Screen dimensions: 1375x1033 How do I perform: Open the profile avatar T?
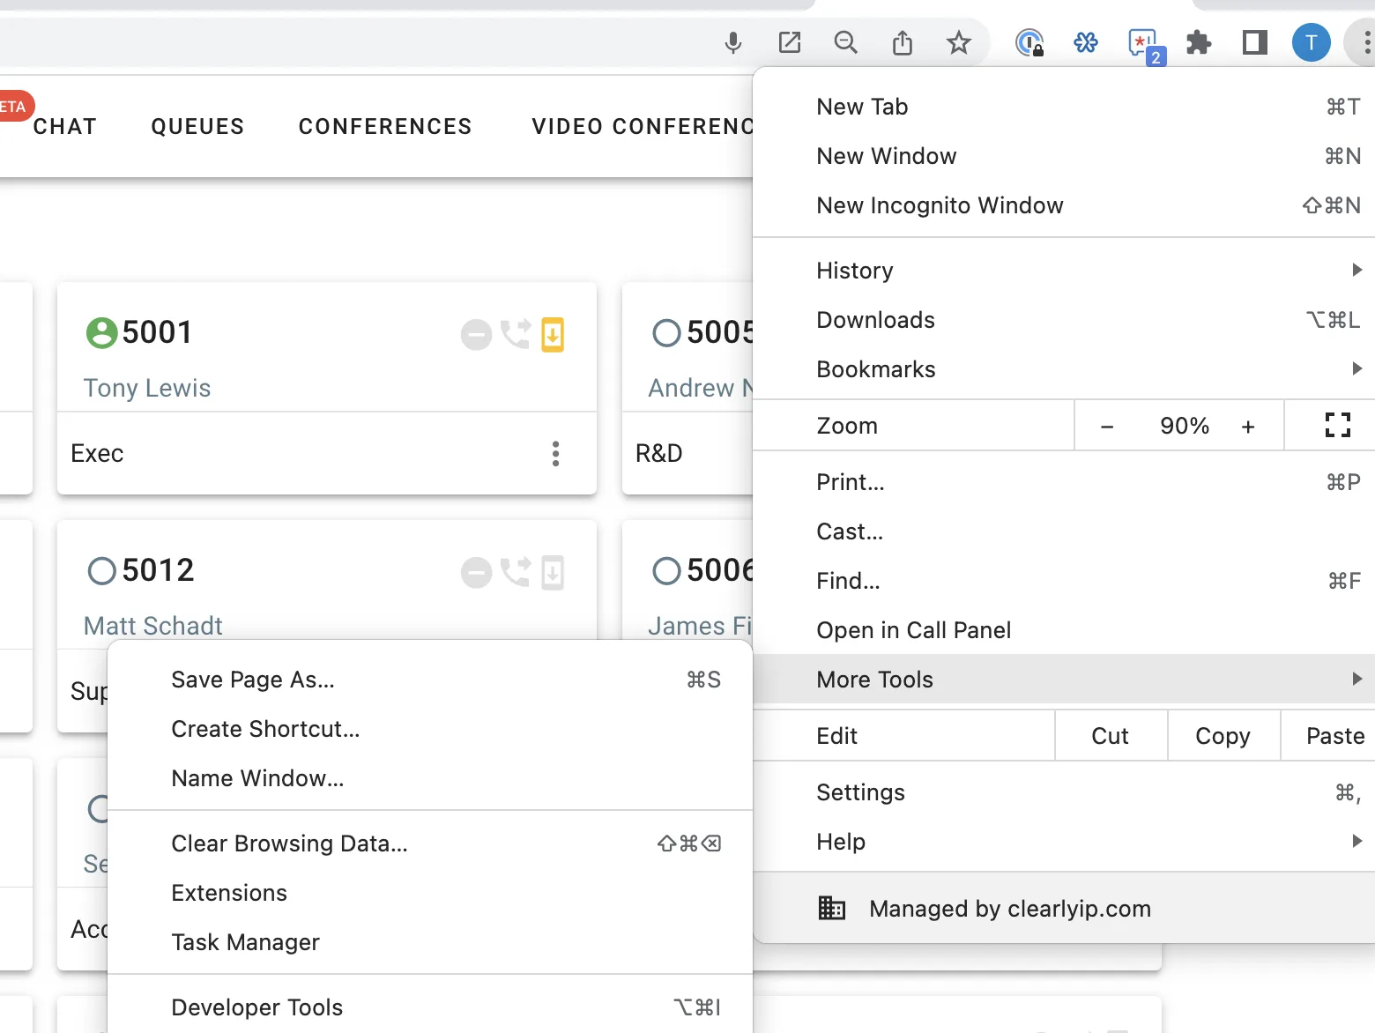coord(1312,42)
